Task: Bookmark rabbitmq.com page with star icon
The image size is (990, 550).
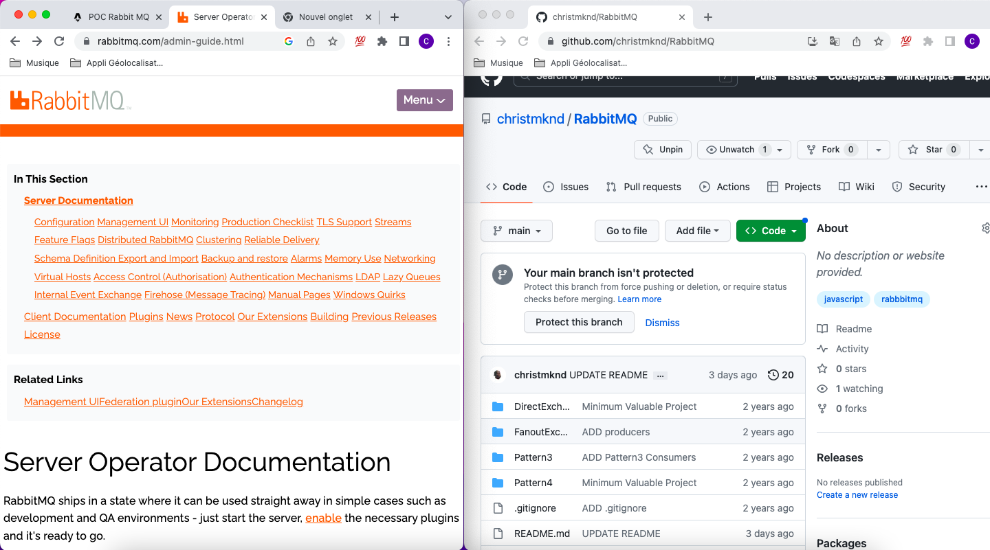Action: (333, 41)
